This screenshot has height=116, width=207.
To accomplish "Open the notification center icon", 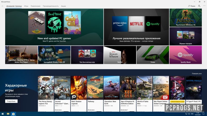I will click(204, 114).
